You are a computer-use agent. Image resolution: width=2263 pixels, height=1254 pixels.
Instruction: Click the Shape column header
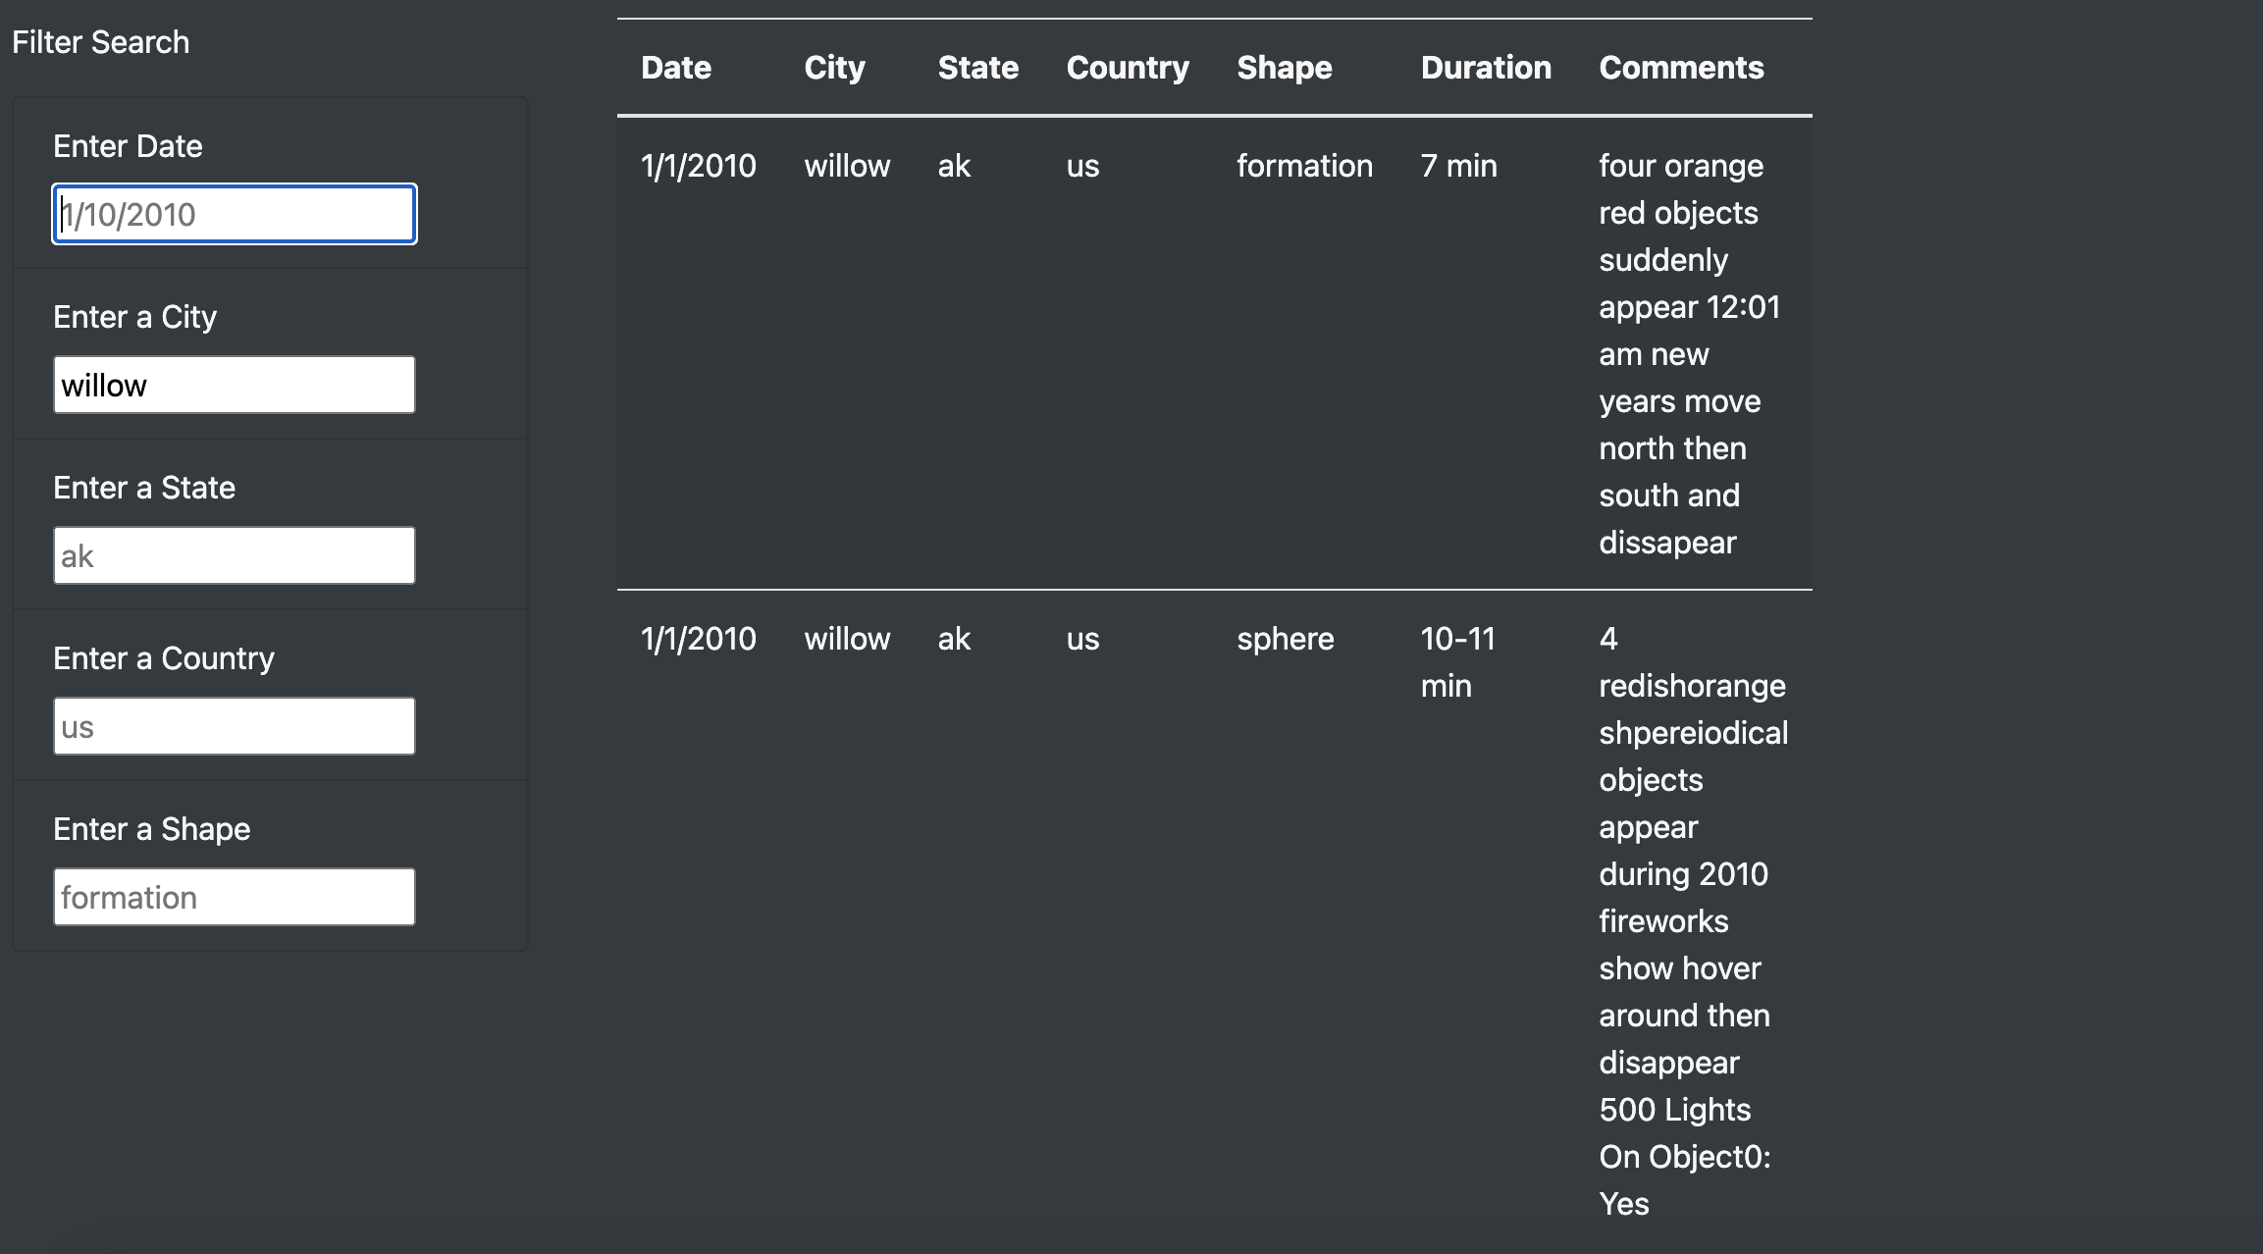[1284, 68]
